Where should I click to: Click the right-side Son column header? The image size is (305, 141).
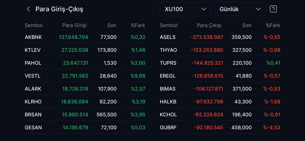click(247, 25)
